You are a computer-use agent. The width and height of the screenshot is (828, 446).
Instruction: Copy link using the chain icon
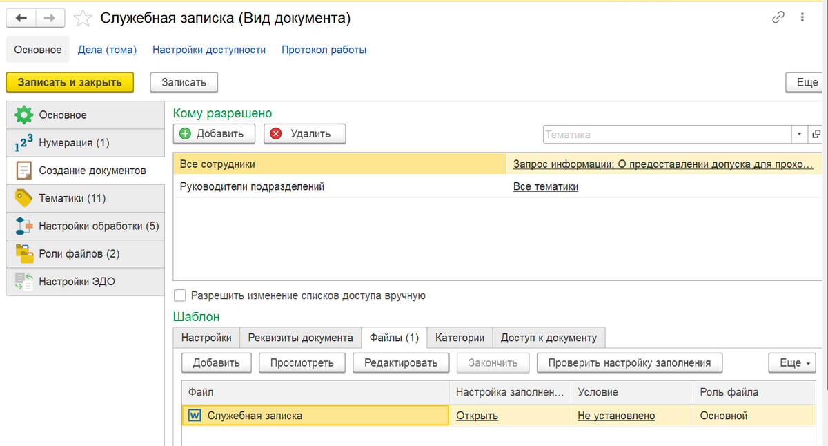pyautogui.click(x=778, y=18)
